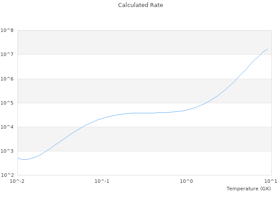Select the "Temperature (GK)" x-axis title
Viewport: 280px width, 210px height.
click(x=248, y=189)
